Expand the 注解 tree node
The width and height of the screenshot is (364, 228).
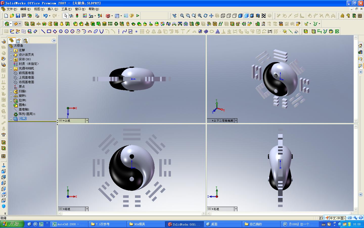point(11,51)
